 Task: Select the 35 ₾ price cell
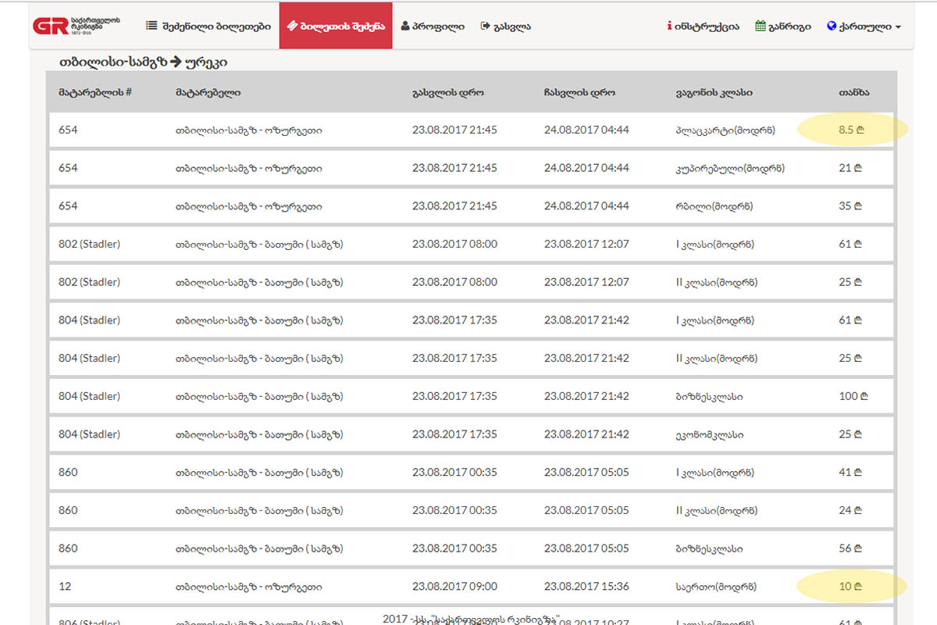(x=850, y=206)
